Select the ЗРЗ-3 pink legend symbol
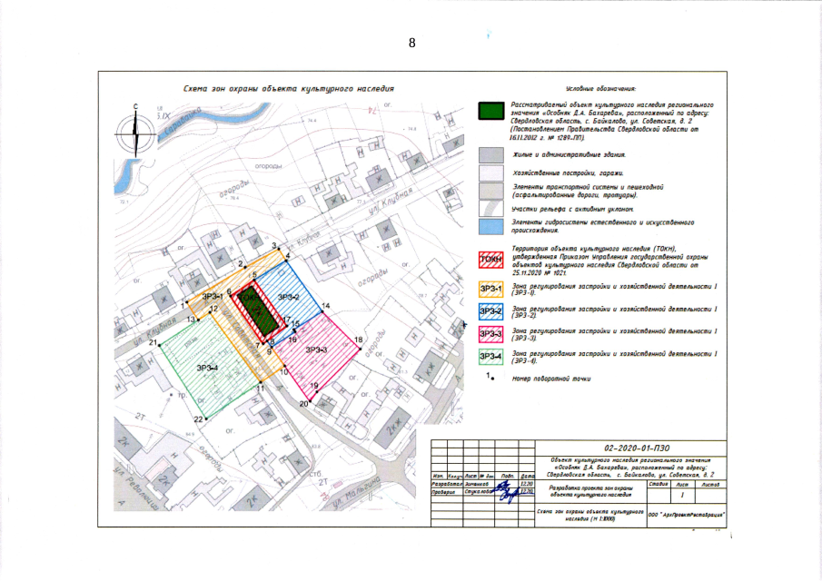822x581 pixels. tap(490, 334)
